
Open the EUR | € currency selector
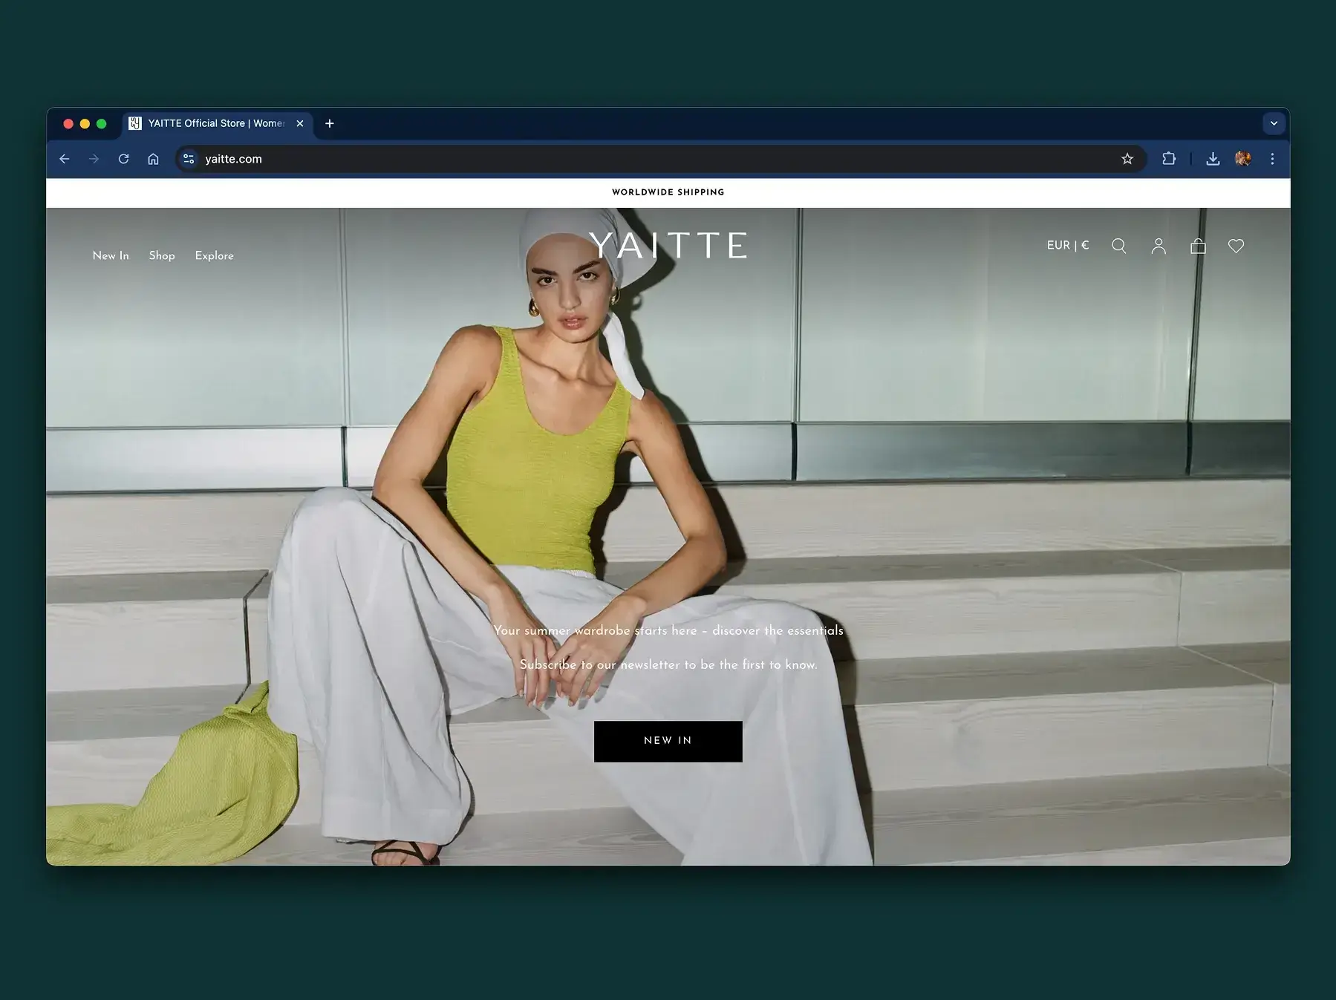(1068, 245)
